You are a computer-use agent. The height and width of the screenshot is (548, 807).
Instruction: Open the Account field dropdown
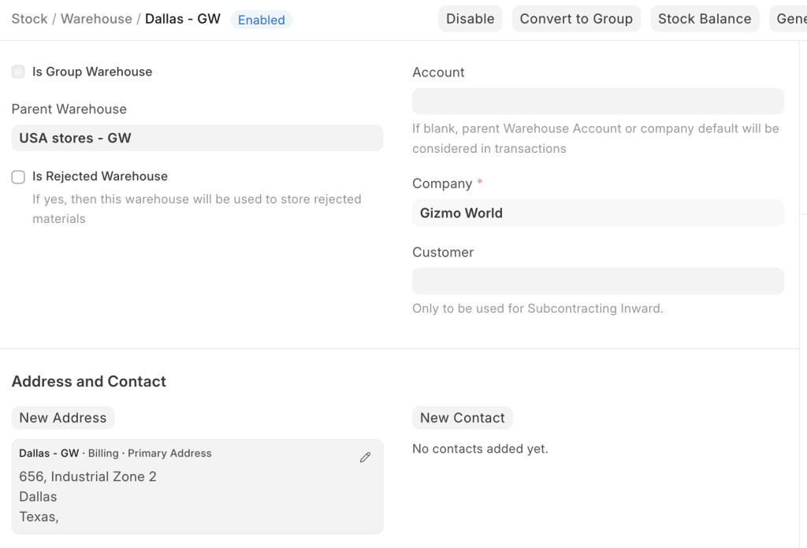[x=597, y=102]
